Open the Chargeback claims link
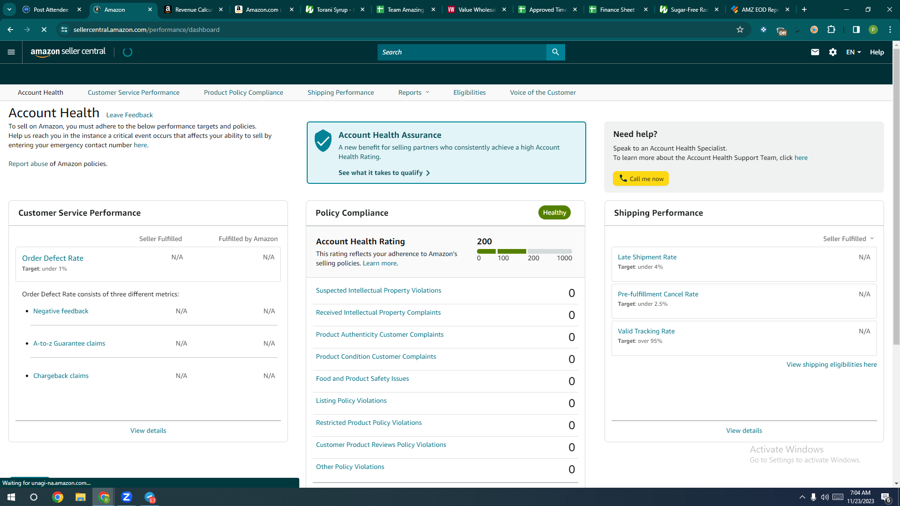 61,376
